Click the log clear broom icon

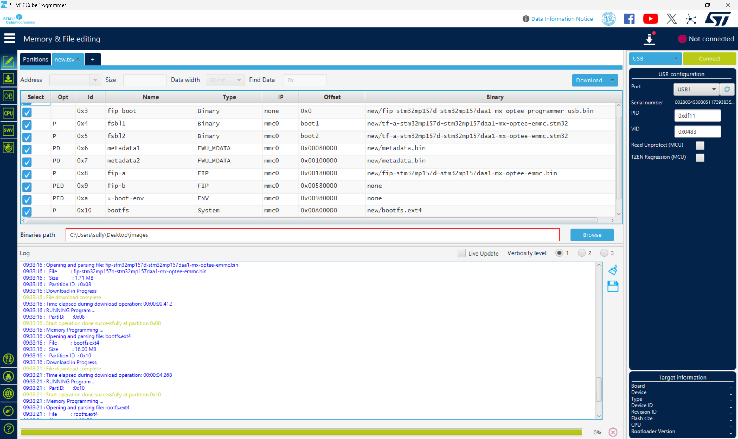point(613,270)
